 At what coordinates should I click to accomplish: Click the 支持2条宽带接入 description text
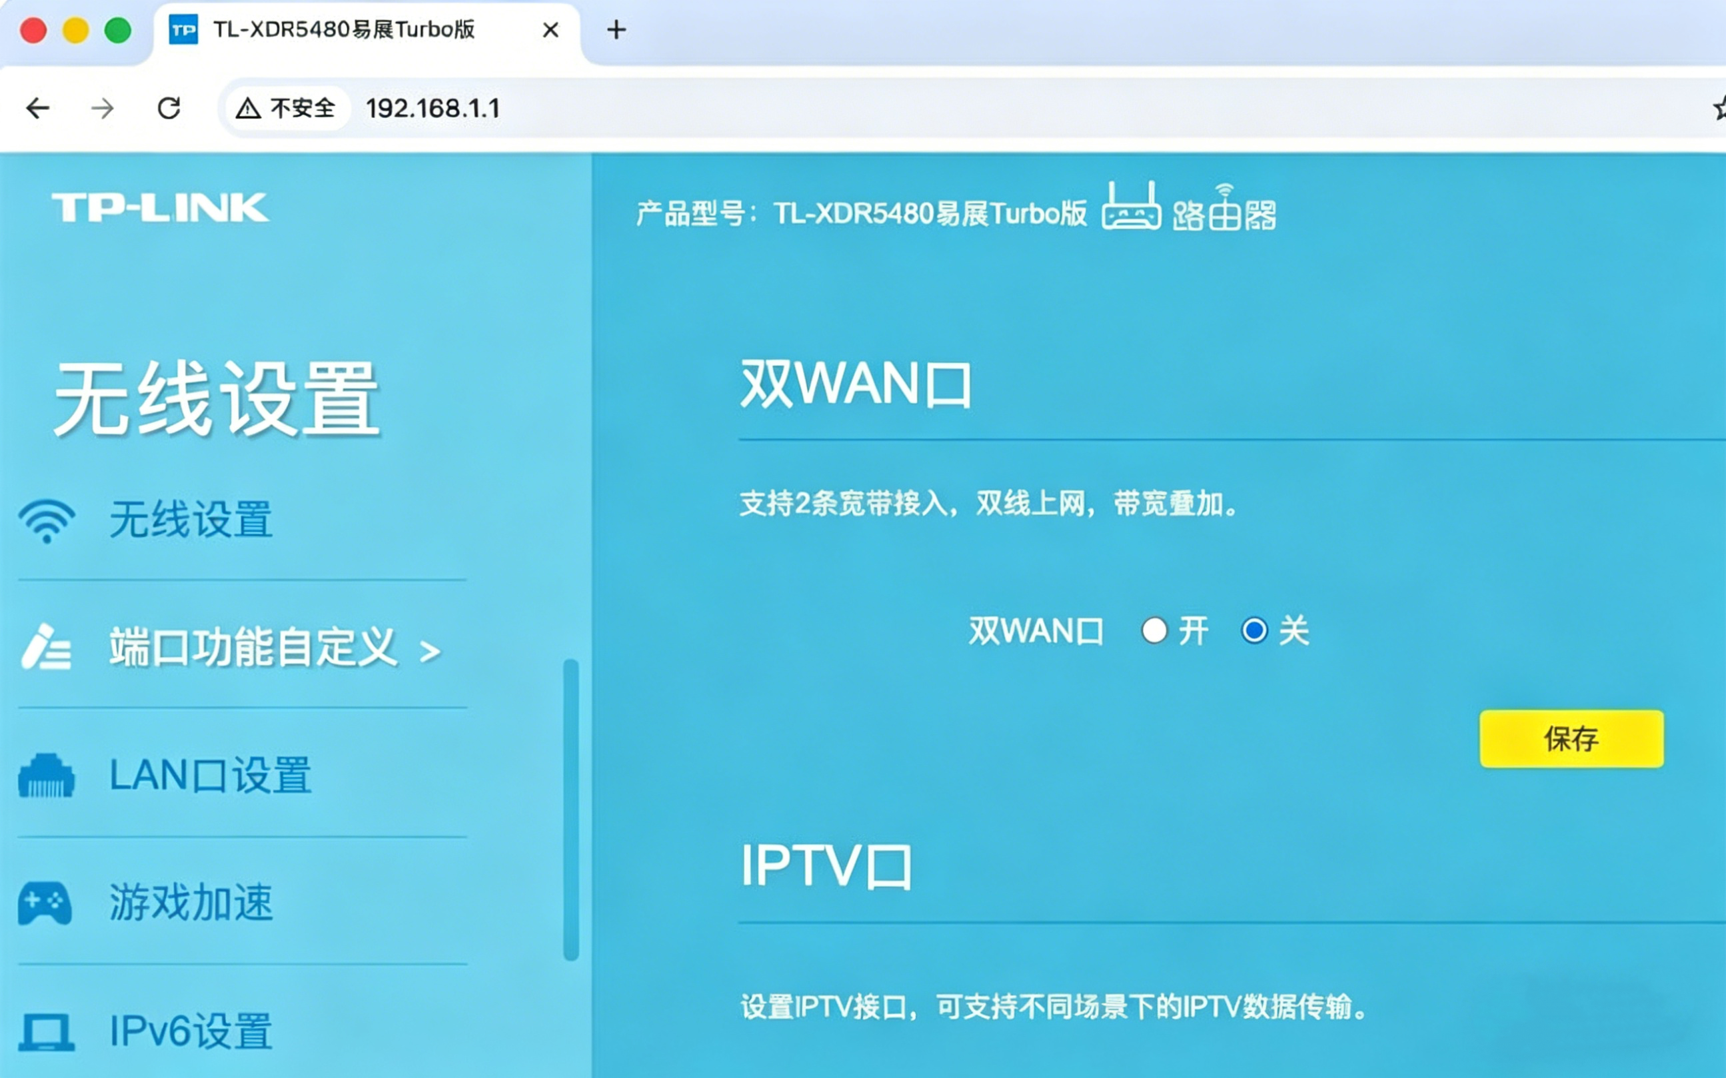click(989, 504)
